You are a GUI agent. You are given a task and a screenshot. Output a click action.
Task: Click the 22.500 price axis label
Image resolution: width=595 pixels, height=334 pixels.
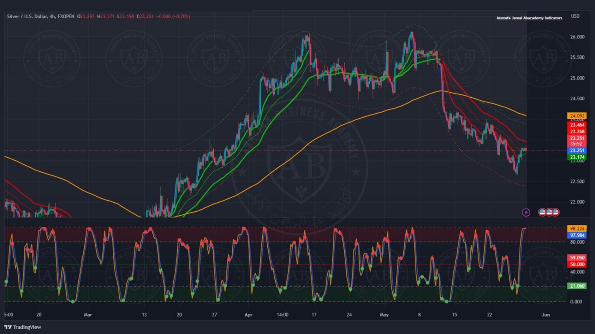(577, 181)
